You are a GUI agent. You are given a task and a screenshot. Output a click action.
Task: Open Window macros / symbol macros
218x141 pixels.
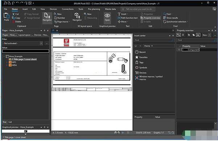149,78
